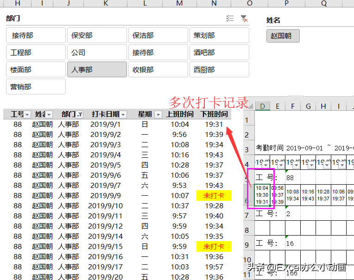Image resolution: width=354 pixels, height=280 pixels.
Task: Click the cell showing 10:06 and 19:37
Action: tap(338, 195)
